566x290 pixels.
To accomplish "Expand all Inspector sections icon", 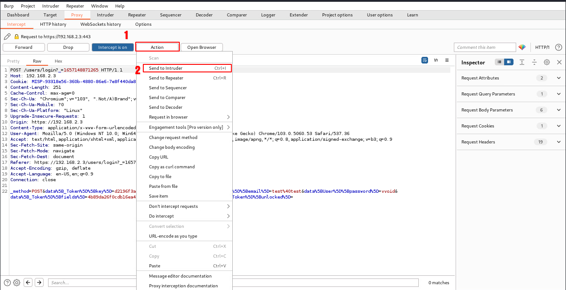I will [522, 63].
